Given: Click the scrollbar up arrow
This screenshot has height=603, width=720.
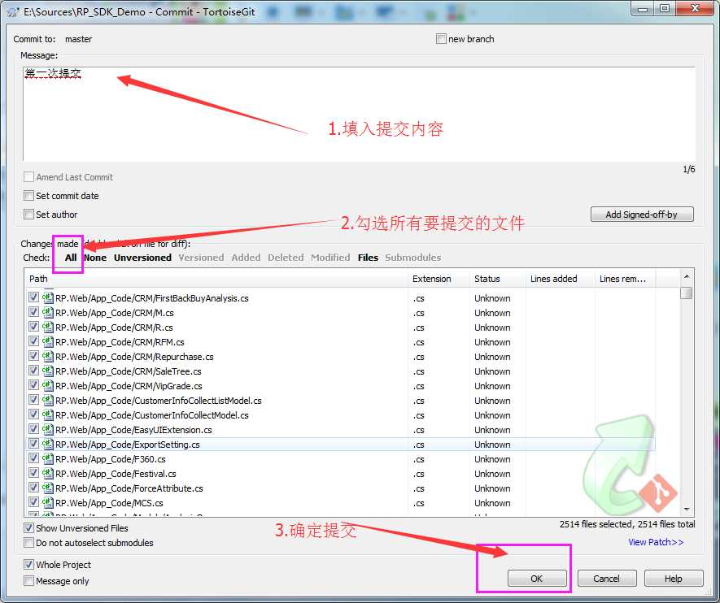Looking at the screenshot, I should point(687,276).
